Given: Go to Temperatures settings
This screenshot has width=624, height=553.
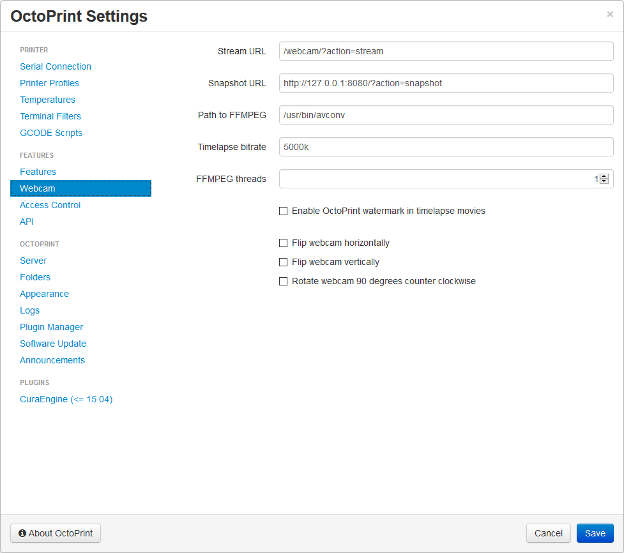Looking at the screenshot, I should (47, 100).
